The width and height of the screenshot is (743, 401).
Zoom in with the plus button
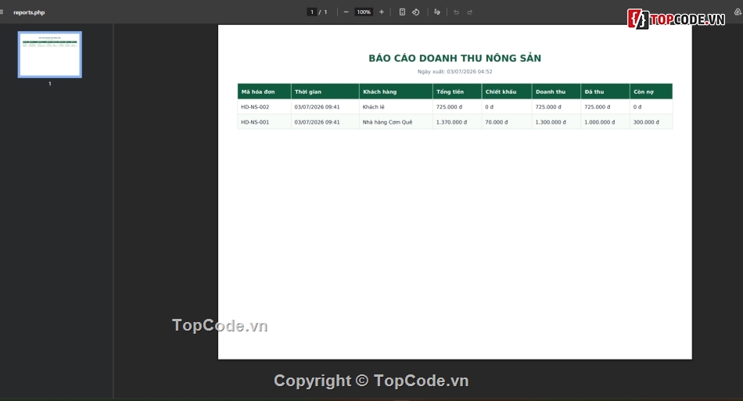click(382, 12)
